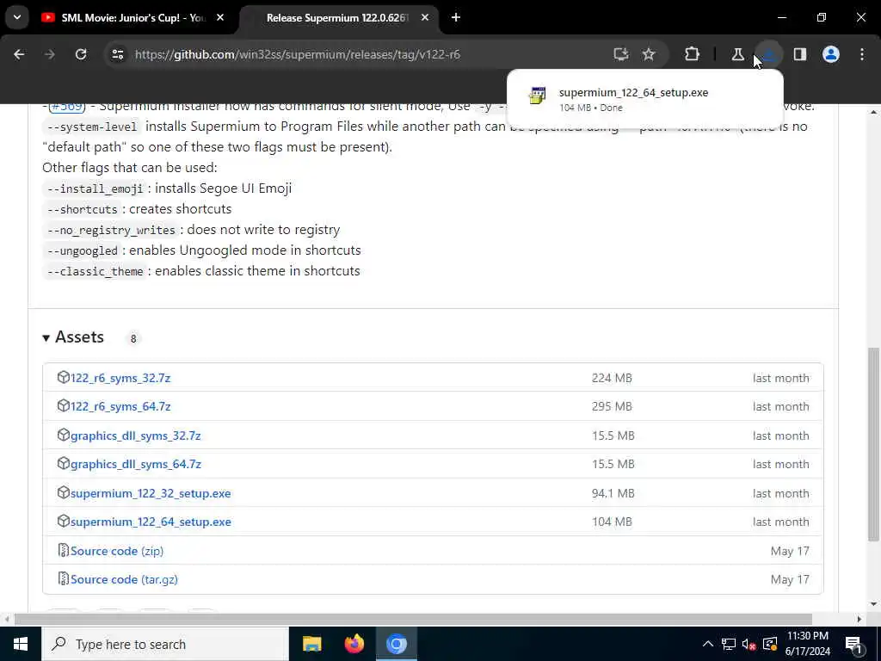881x661 pixels.
Task: Collapse the Assets section triangle
Action: pos(46,337)
